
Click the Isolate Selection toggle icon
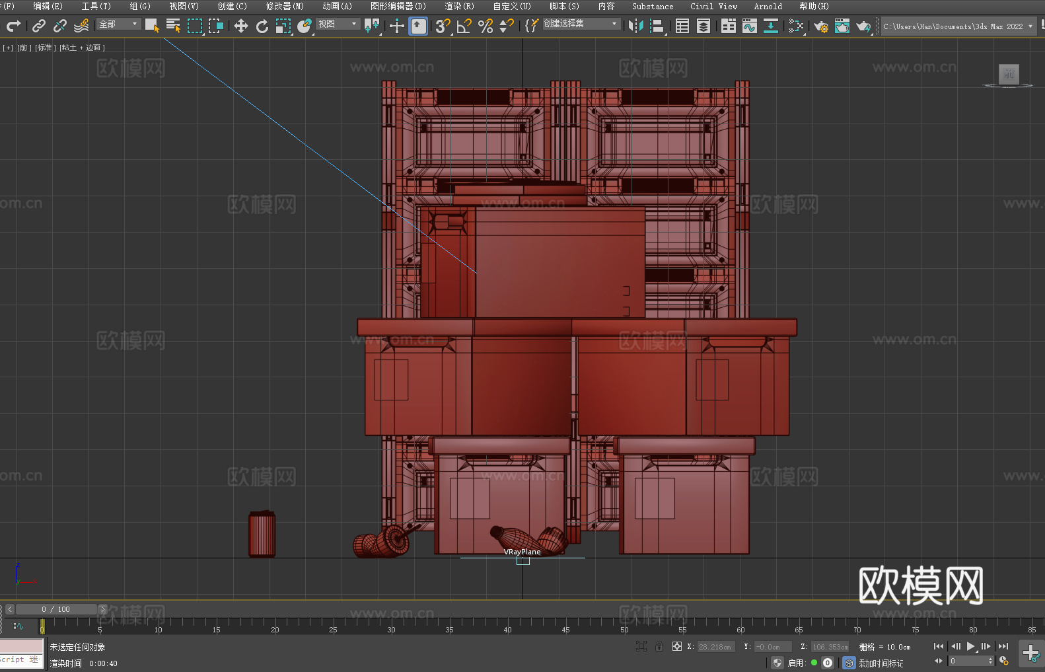[x=641, y=647]
